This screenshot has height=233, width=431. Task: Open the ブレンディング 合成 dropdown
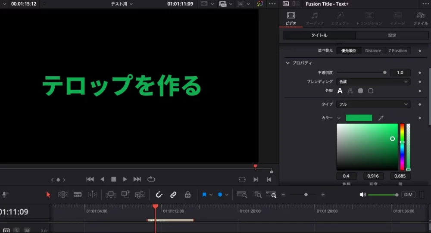coord(373,81)
